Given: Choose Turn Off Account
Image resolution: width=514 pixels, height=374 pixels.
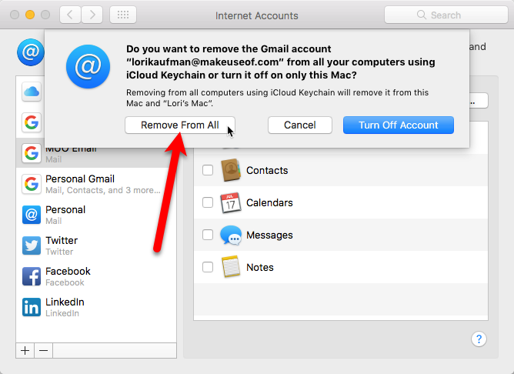Looking at the screenshot, I should point(399,125).
